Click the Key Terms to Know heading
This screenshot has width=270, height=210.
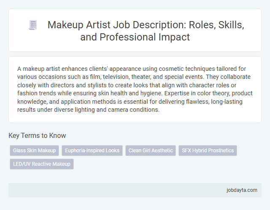point(37,135)
